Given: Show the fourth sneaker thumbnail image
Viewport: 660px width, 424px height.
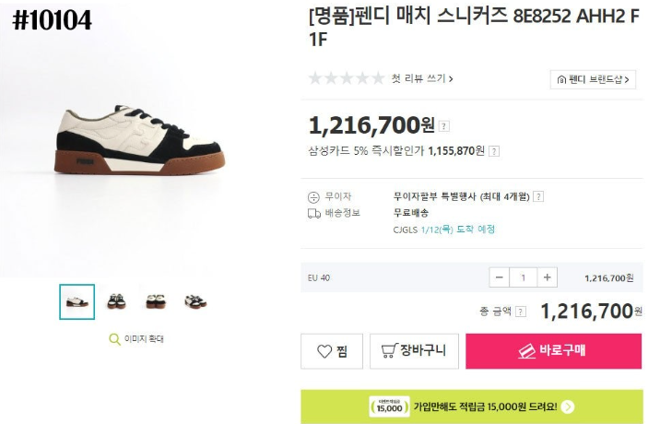Looking at the screenshot, I should (194, 301).
